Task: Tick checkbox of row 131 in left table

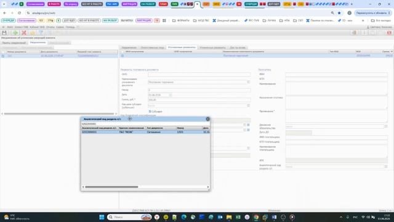Action: point(3,56)
